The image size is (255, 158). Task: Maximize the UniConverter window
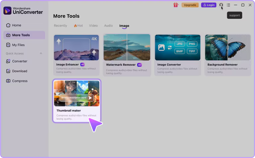tap(243, 5)
